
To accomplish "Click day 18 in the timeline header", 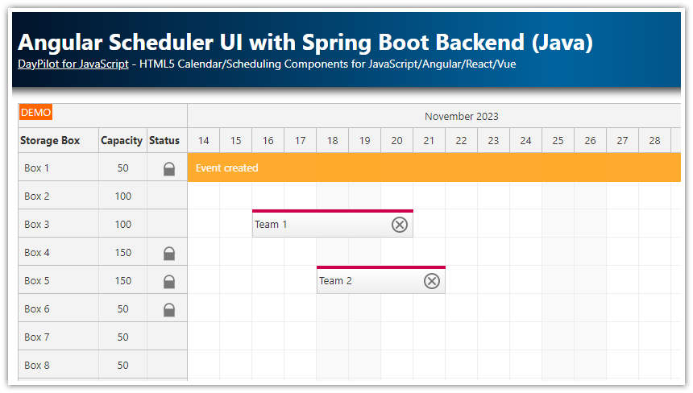I will [333, 141].
